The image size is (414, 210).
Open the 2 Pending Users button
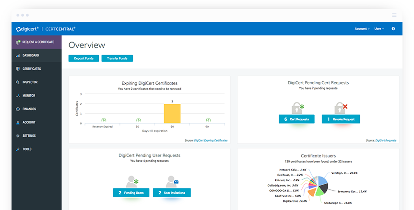(x=131, y=193)
